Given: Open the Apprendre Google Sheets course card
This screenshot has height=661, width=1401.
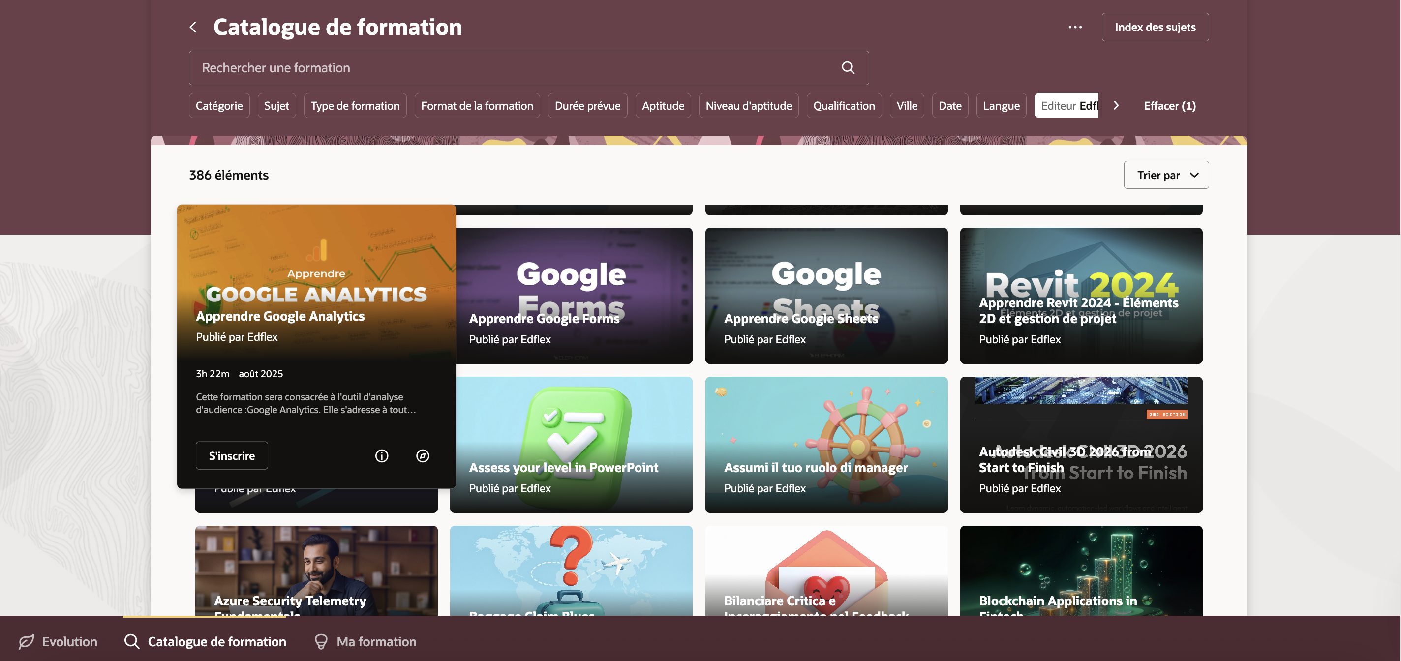Looking at the screenshot, I should click(x=826, y=296).
